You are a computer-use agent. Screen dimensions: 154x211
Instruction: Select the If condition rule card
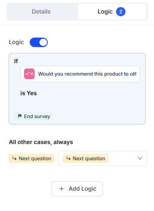click(77, 89)
